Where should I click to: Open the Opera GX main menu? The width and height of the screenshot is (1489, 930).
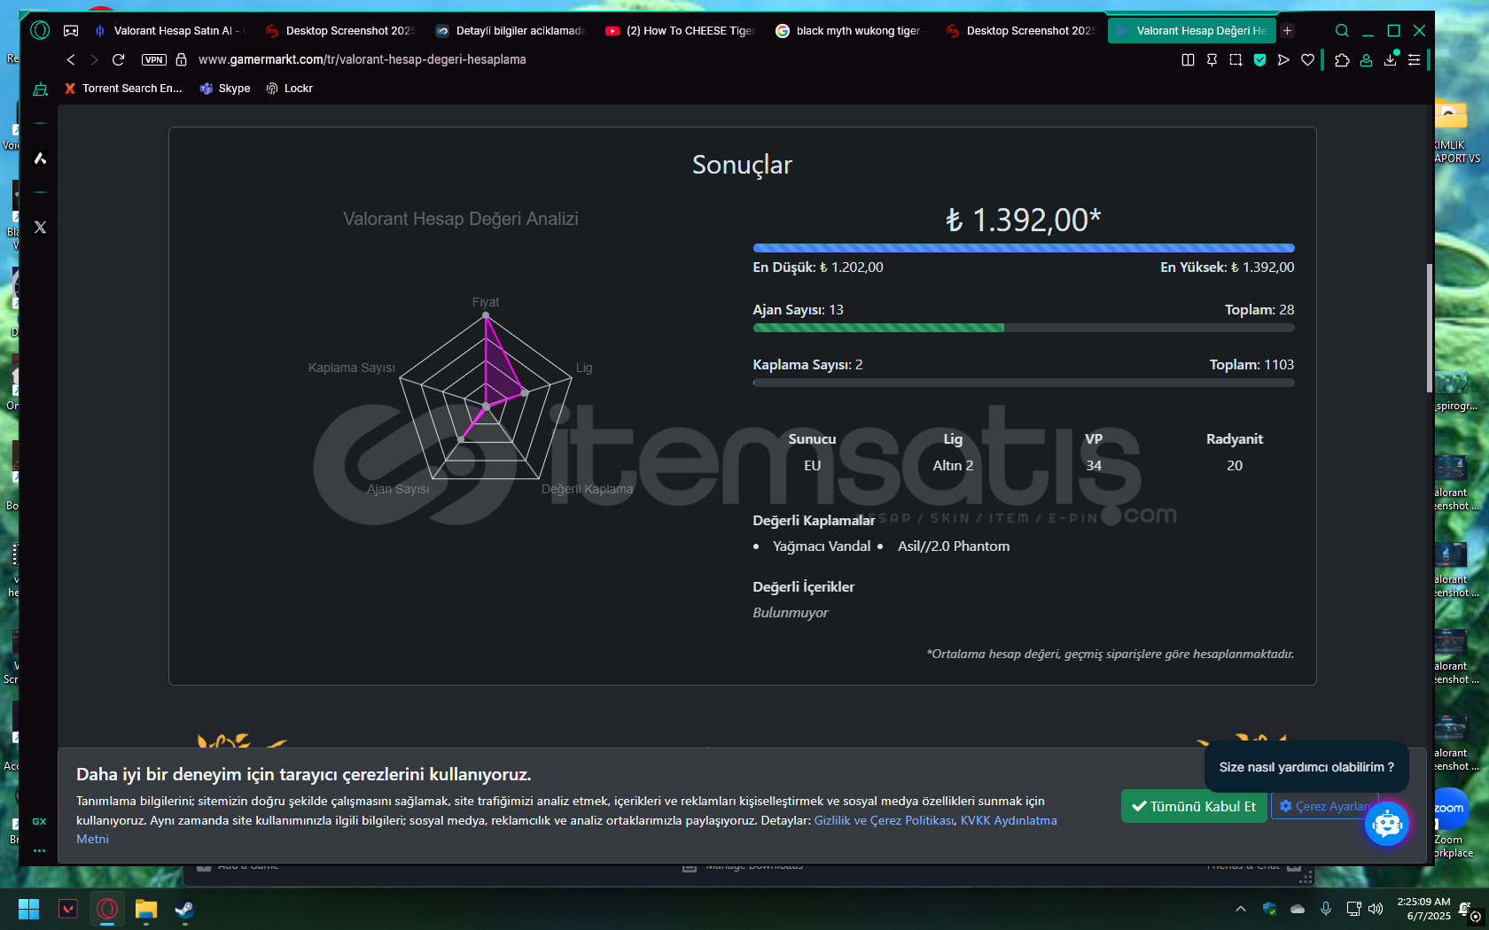click(40, 30)
